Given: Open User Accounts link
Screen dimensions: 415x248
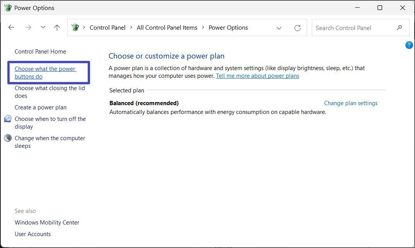Looking at the screenshot, I should click(32, 234).
